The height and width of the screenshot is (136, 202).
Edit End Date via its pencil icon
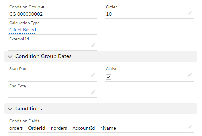point(93,92)
